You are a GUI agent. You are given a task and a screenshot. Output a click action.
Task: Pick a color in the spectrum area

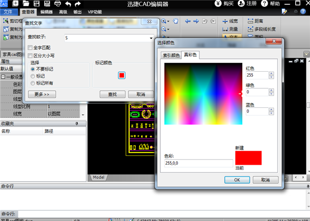[x=203, y=93]
